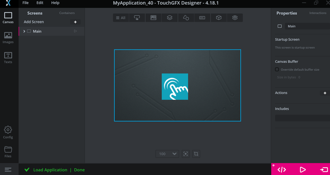Open the Containers widget category
Image resolution: width=330 pixels, height=175 pixels.
coord(170,18)
